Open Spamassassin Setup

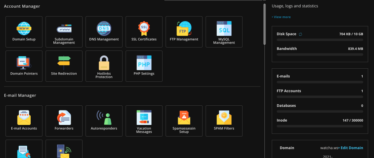pos(184,121)
